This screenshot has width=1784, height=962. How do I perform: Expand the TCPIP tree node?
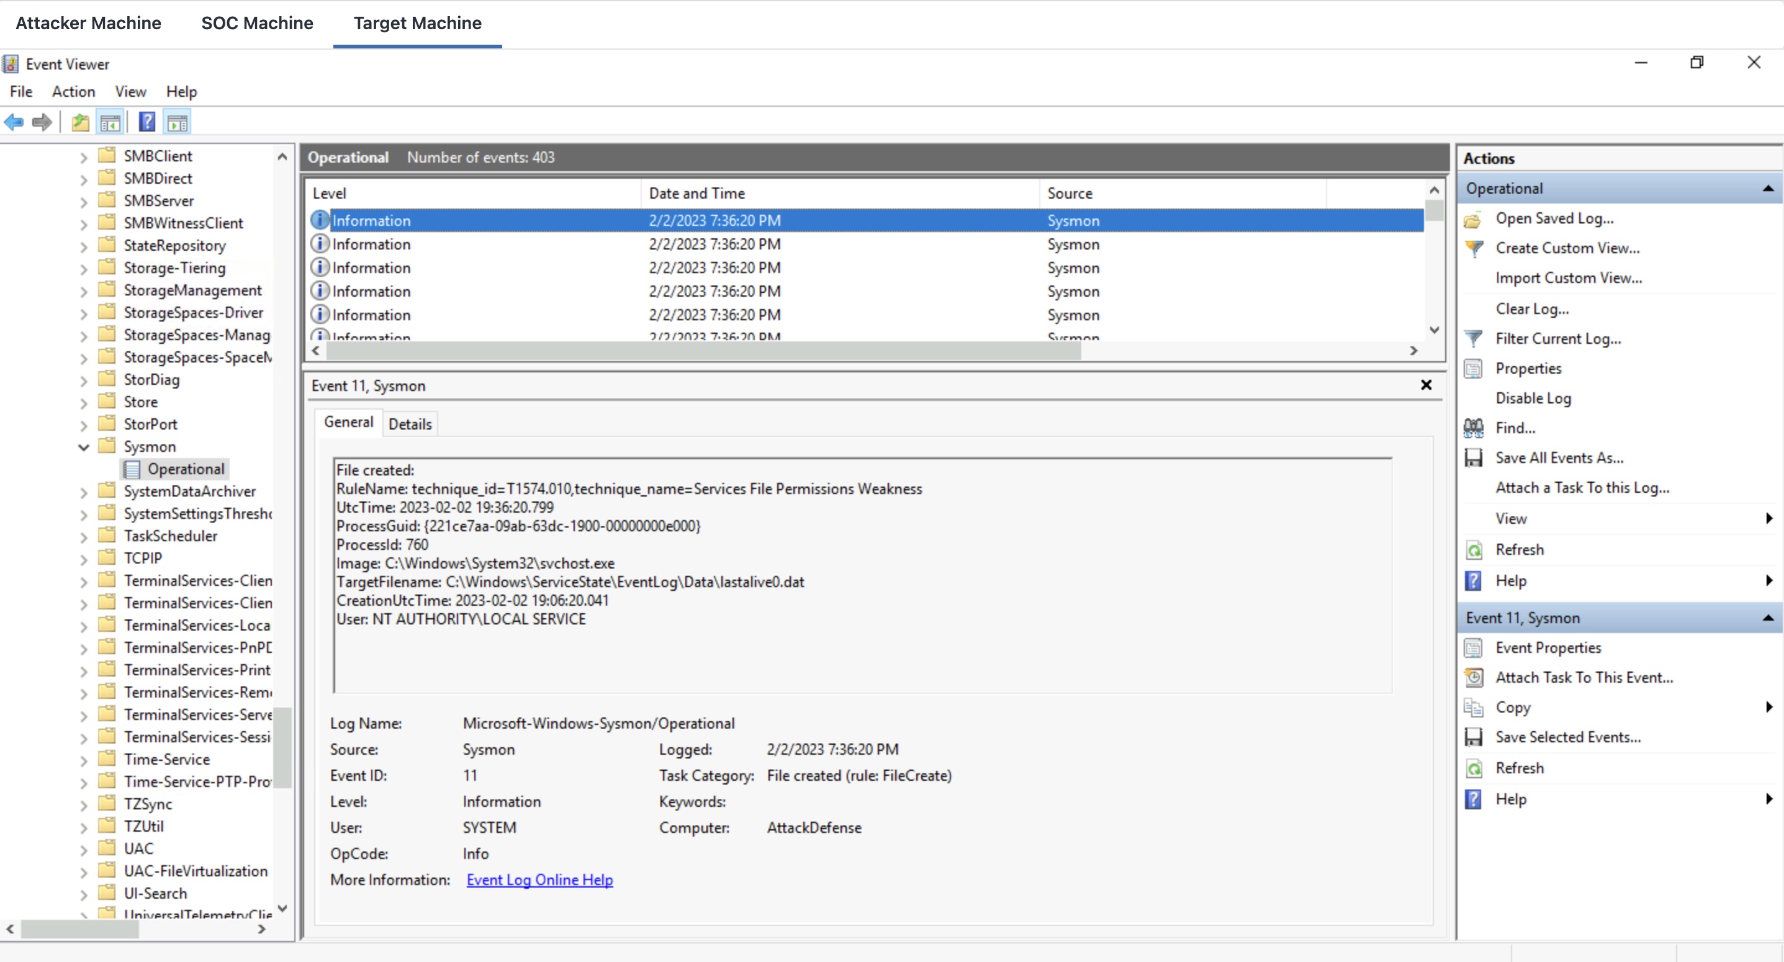coord(84,560)
